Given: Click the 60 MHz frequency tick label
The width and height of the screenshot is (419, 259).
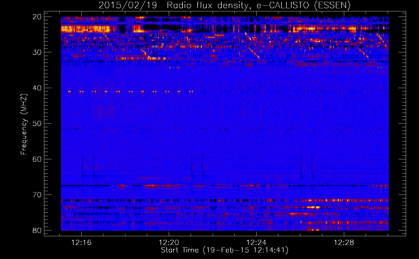Looking at the screenshot, I should [x=37, y=159].
